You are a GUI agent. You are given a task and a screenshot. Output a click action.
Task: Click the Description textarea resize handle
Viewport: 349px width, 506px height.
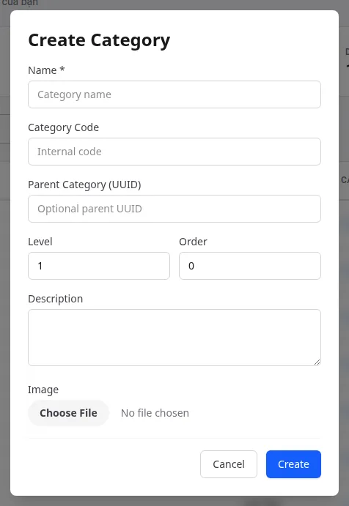317,362
